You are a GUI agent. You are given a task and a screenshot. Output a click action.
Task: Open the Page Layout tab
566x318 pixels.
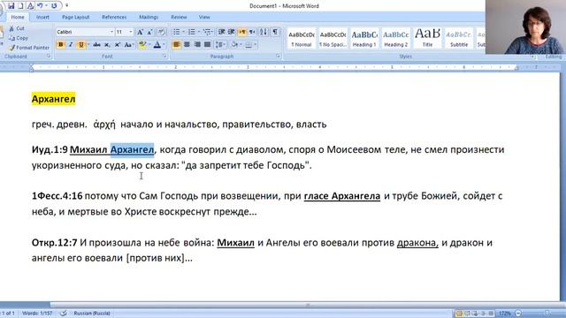75,17
